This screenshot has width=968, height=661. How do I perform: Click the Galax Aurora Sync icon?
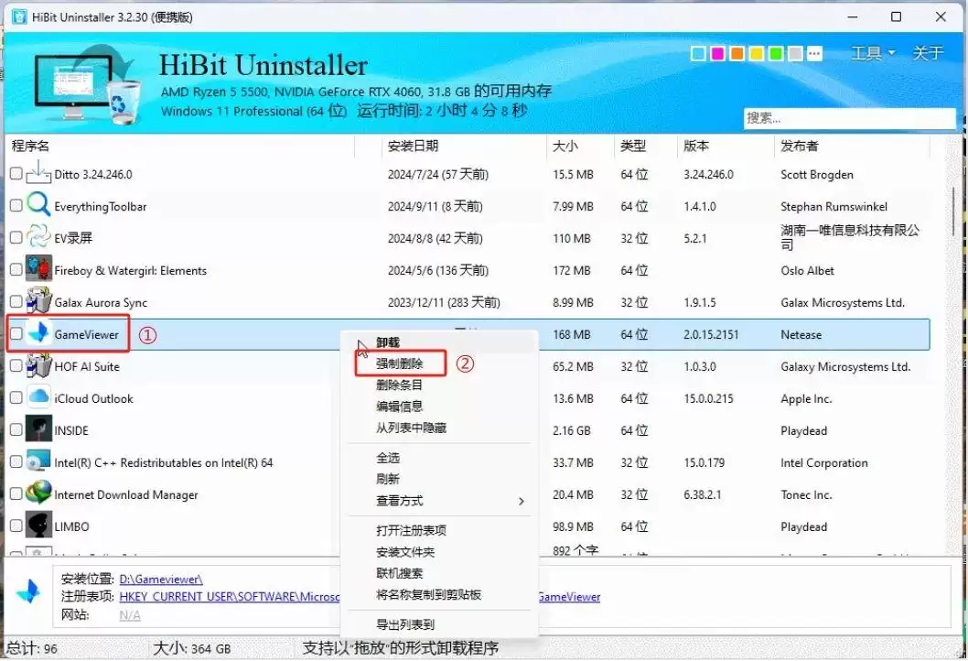click(x=38, y=301)
